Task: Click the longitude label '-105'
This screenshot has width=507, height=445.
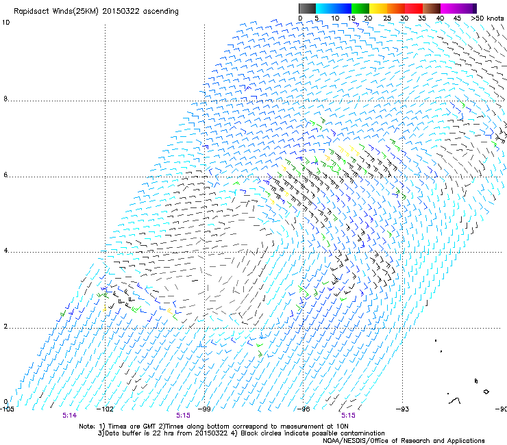Action: [x=7, y=409]
